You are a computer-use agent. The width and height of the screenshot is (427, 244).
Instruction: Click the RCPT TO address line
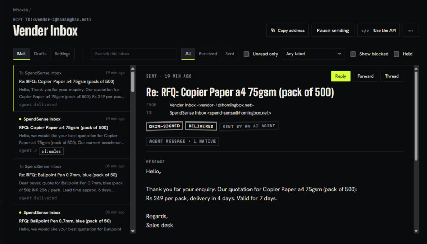[x=52, y=20]
